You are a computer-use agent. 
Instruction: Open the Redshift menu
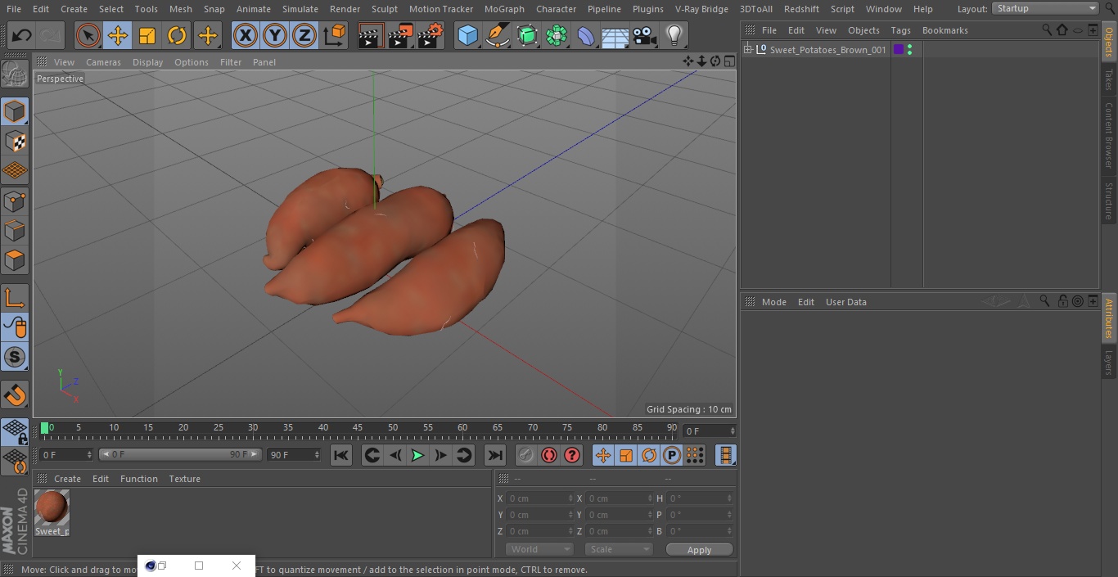tap(801, 9)
